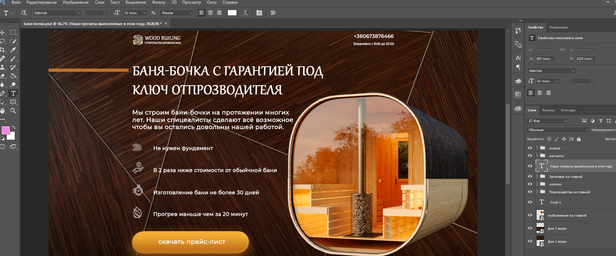This screenshot has height=256, width=616.
Task: Toggle visibility of "логотип" group
Action: point(530,184)
